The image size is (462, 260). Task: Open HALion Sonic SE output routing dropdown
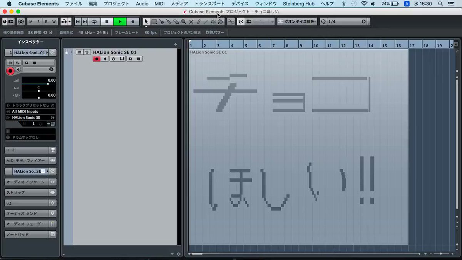tap(30, 117)
